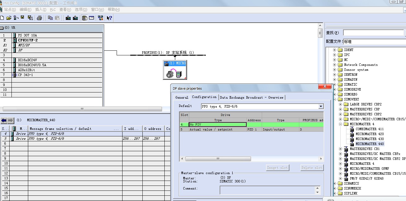Open the 帮助(H) menu

(114, 10)
